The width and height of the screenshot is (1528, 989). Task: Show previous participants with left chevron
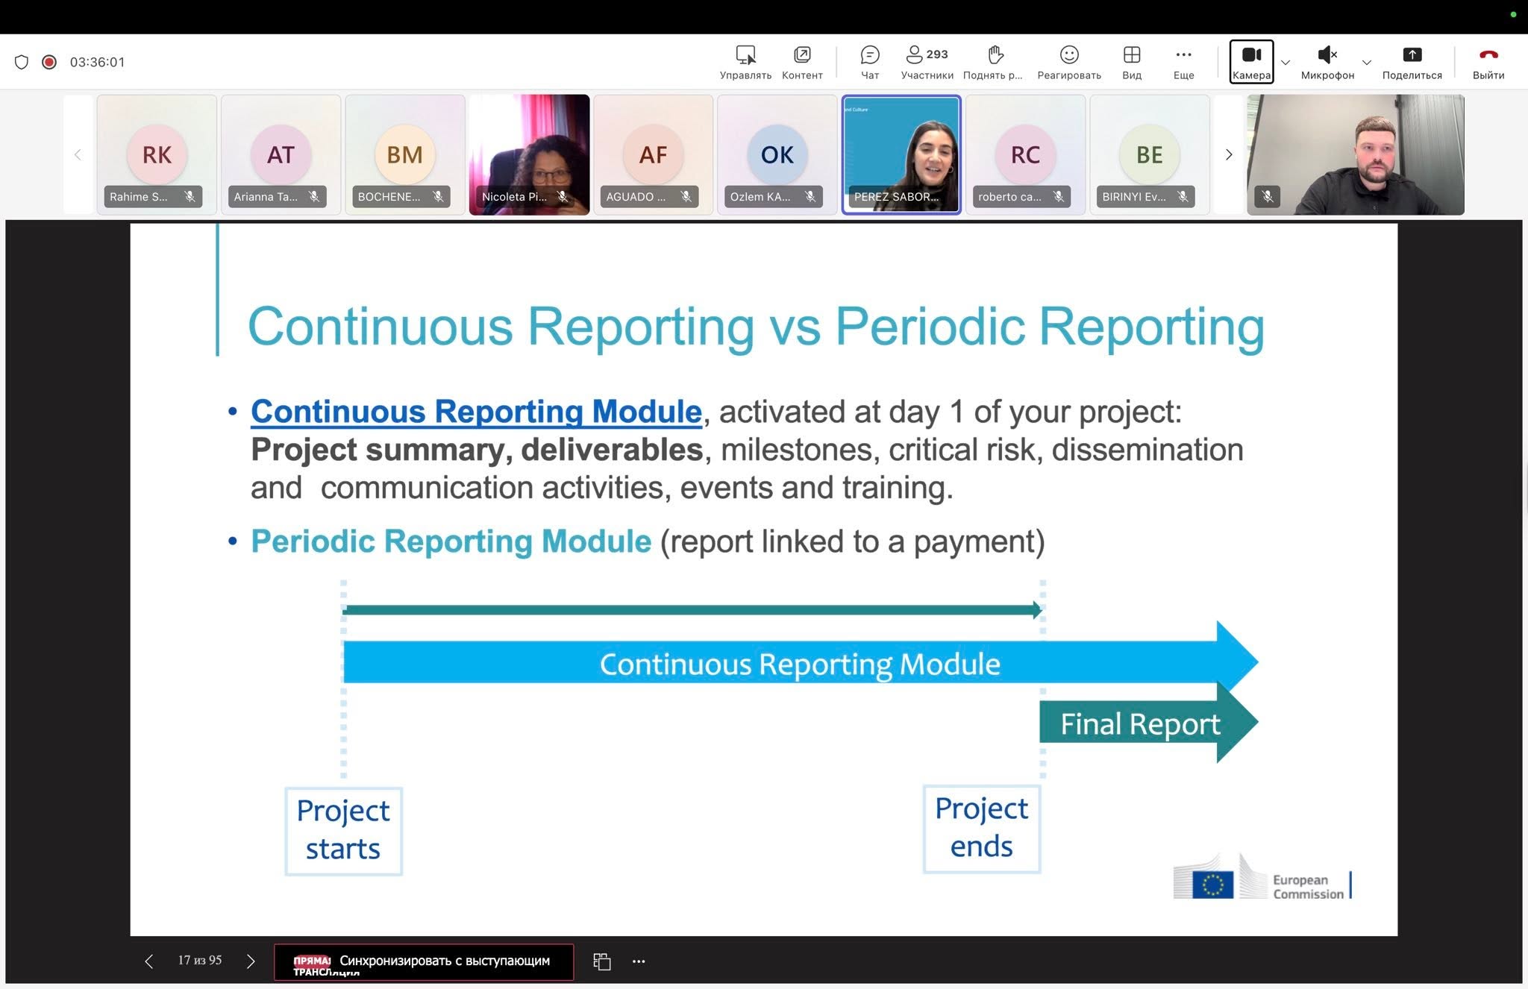78,154
